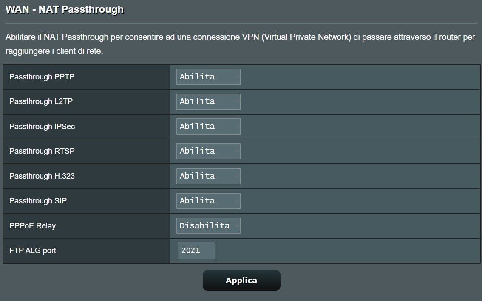This screenshot has height=301, width=482.
Task: Select the Passthrough PPTP label
Action: [42, 77]
